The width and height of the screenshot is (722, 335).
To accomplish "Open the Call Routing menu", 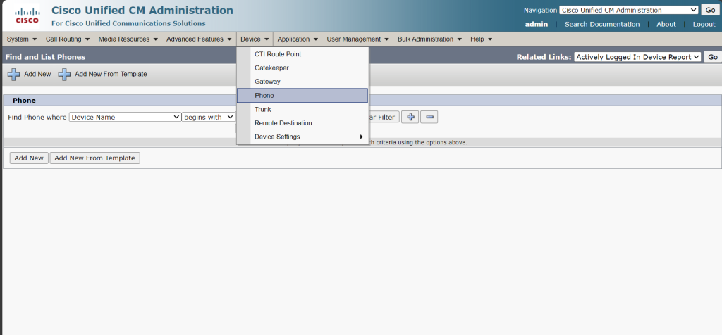I will coord(67,39).
